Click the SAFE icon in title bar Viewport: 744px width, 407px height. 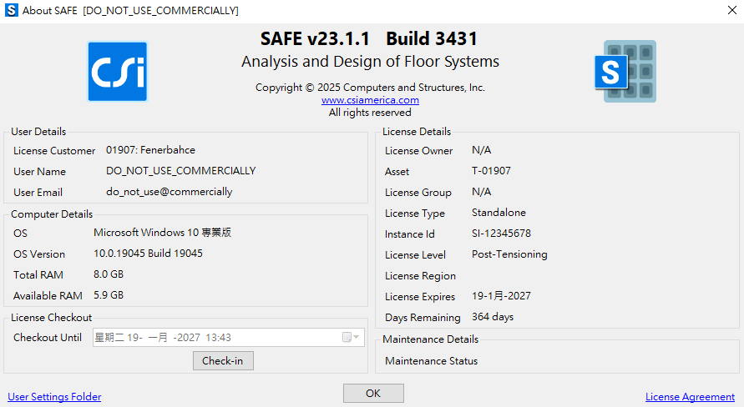coord(12,10)
